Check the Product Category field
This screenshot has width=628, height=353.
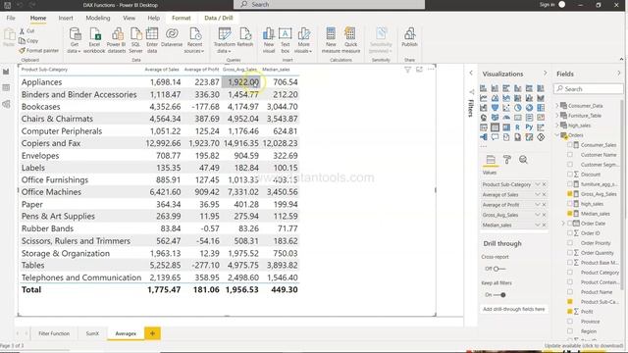coord(569,273)
